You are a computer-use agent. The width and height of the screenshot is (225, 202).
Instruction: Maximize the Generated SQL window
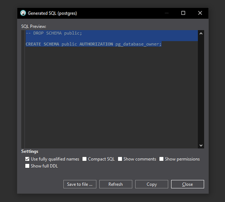[183, 13]
